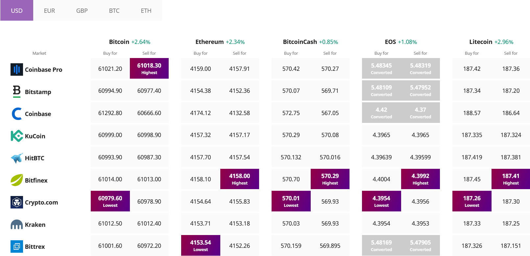Click Bitcoin change percentage +2.64%

[141, 42]
